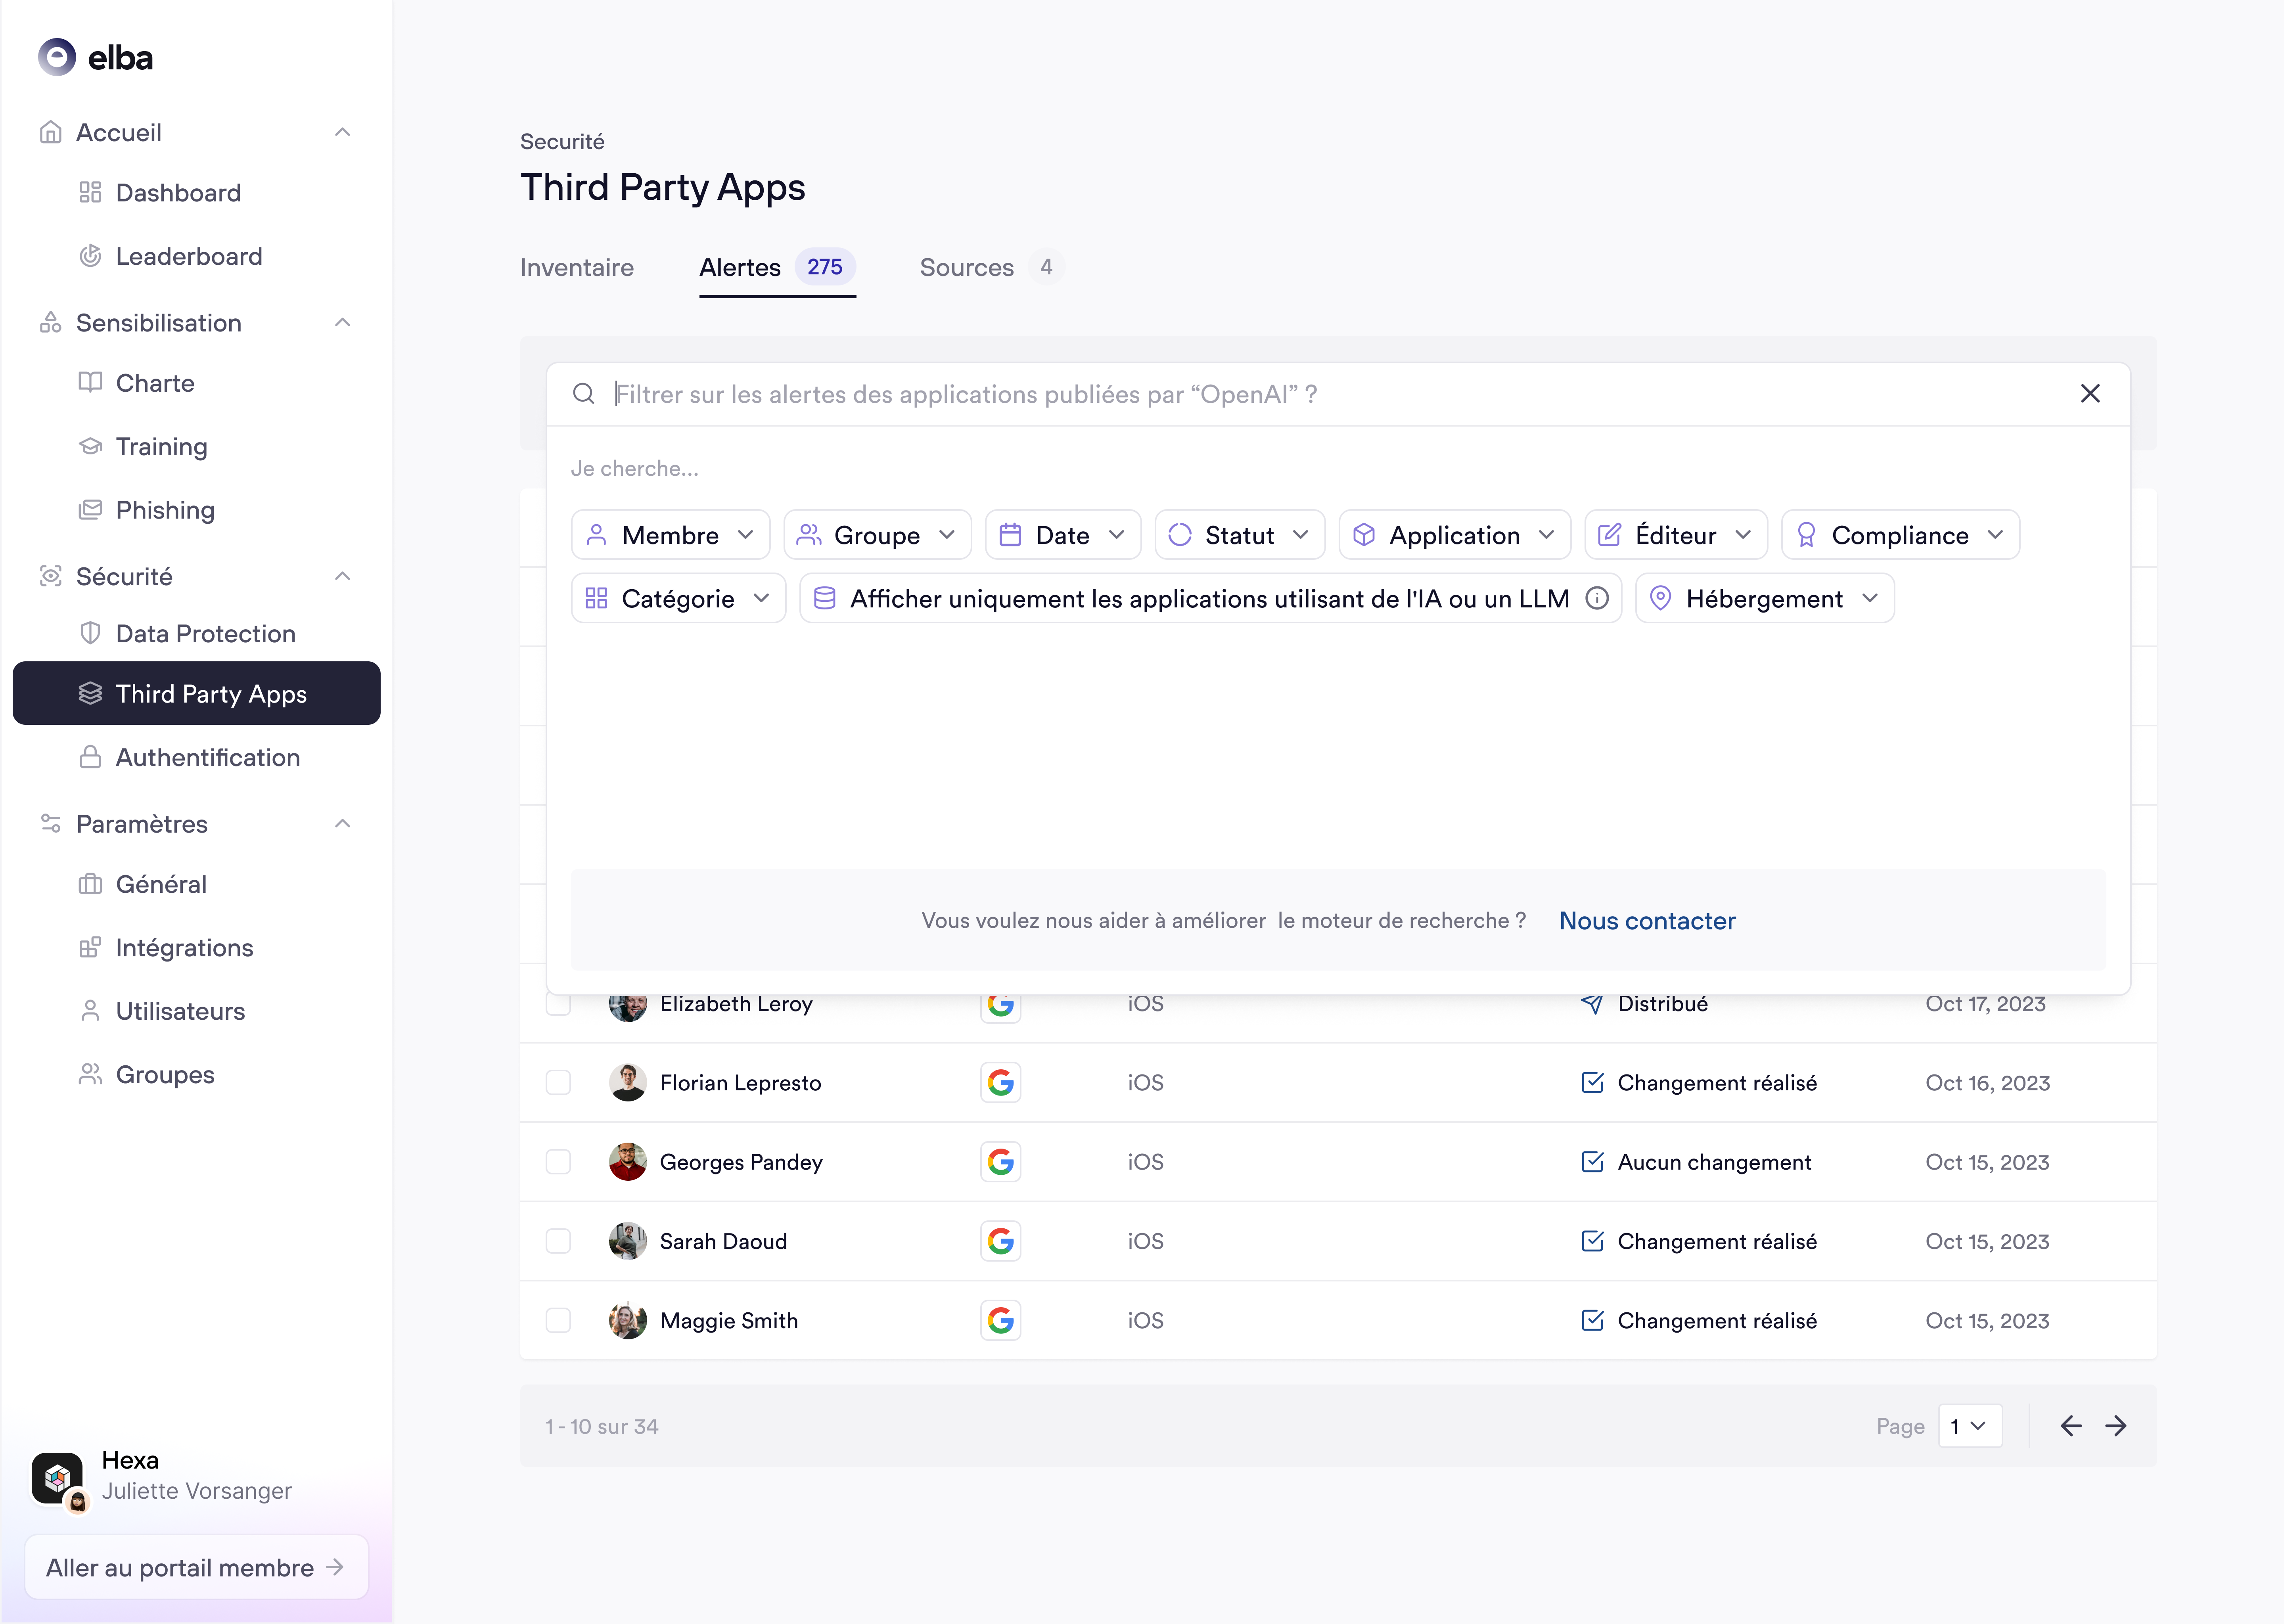Open the Compliance filter dropdown
This screenshot has height=1624, width=2284.
pyautogui.click(x=1900, y=535)
